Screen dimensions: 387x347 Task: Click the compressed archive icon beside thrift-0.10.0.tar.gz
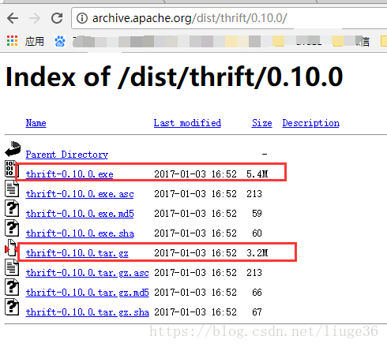[11, 248]
